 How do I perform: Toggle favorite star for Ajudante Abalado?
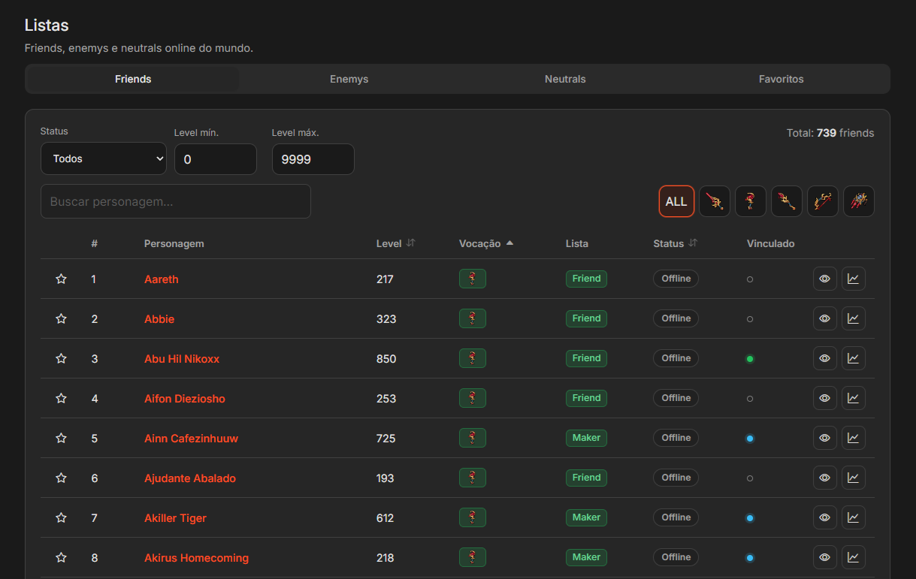(x=62, y=478)
